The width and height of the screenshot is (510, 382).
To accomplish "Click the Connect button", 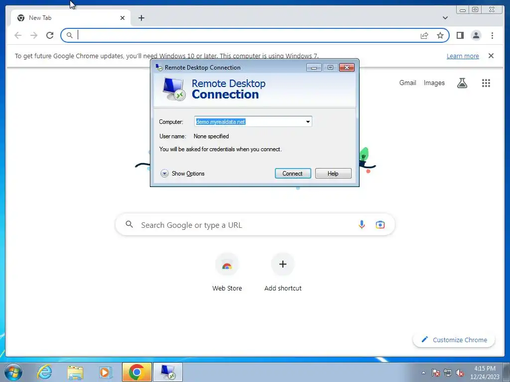I will coord(293,174).
